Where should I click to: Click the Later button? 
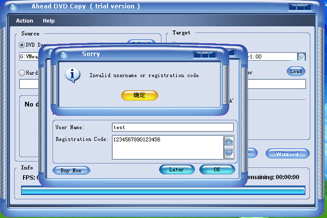pos(177,169)
